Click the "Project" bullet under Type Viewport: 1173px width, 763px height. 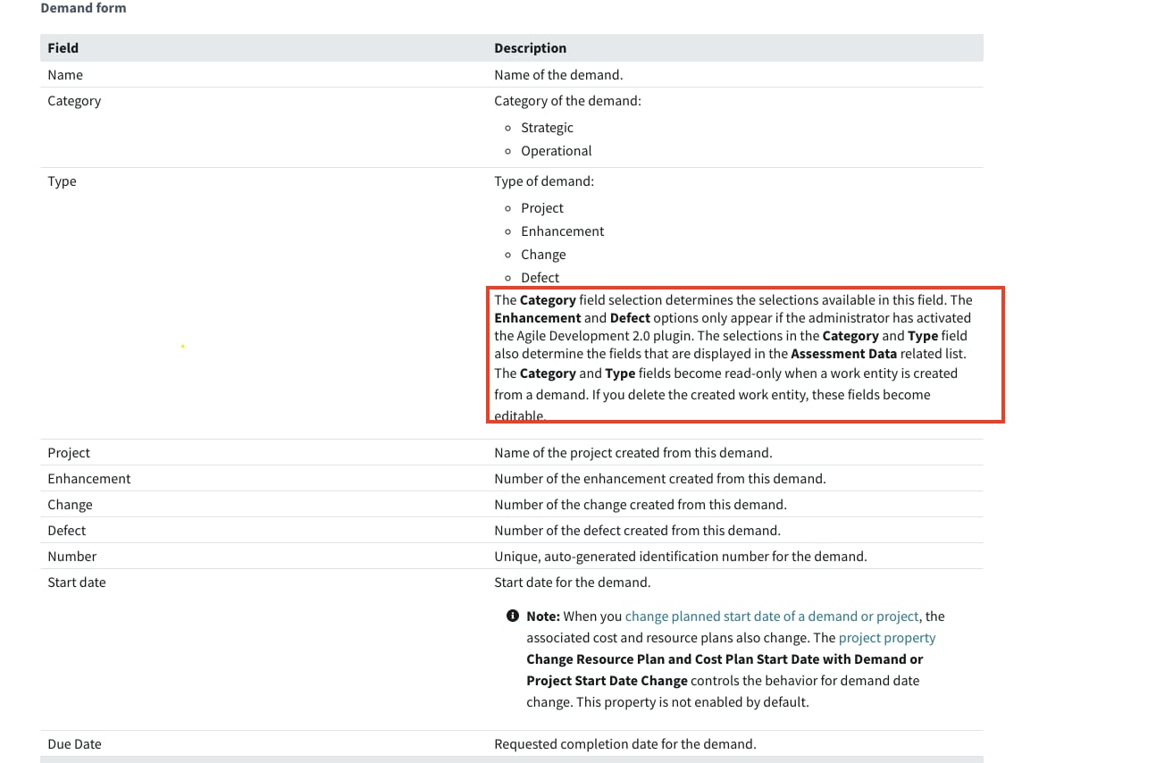[x=542, y=207]
